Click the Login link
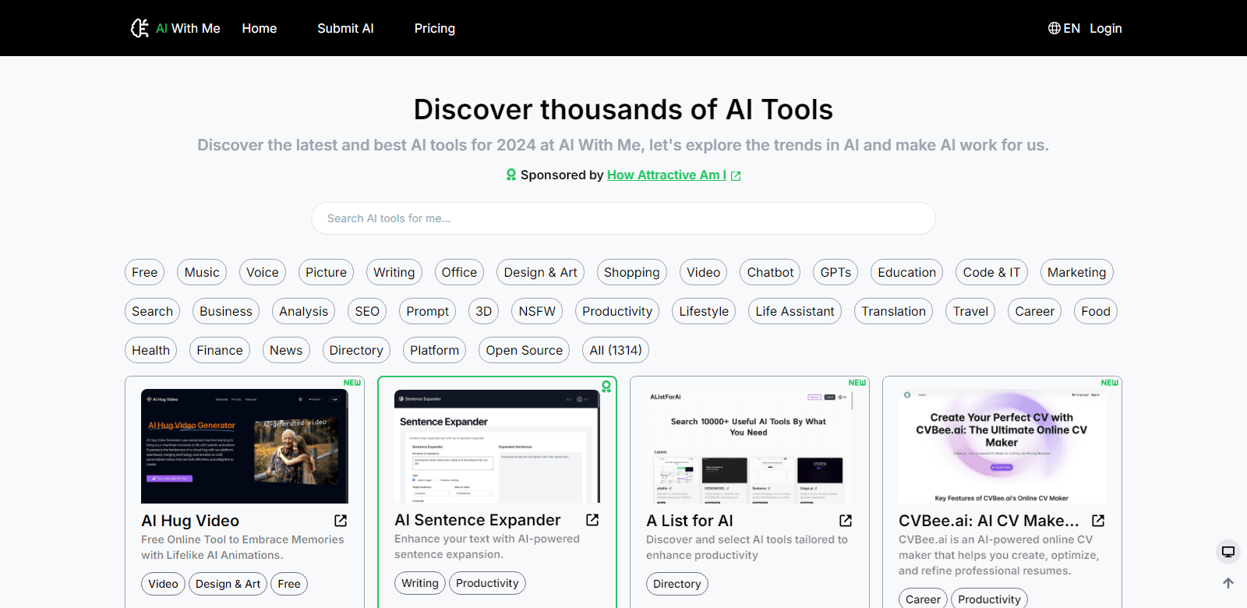Image resolution: width=1247 pixels, height=608 pixels. 1106,28
